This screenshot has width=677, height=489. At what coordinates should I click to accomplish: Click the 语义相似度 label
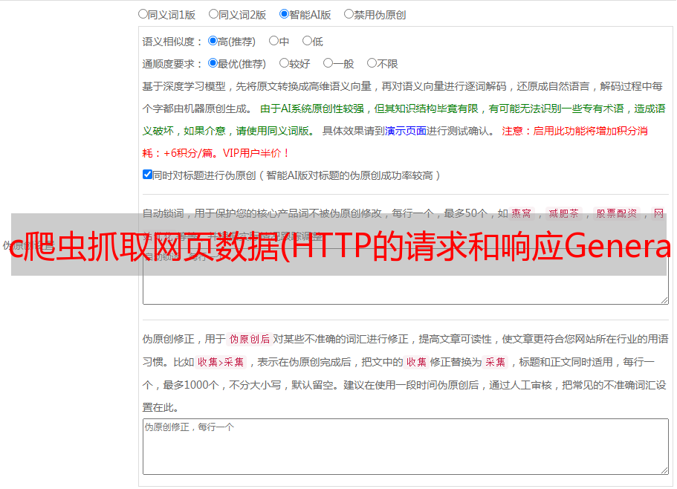(x=172, y=42)
